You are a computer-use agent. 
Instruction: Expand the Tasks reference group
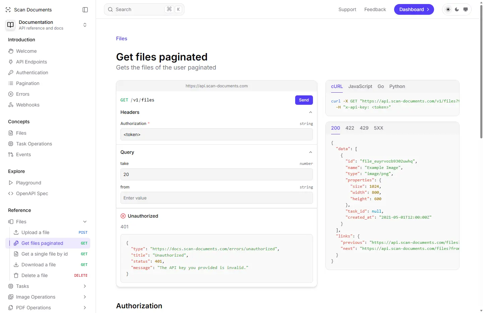(85, 286)
